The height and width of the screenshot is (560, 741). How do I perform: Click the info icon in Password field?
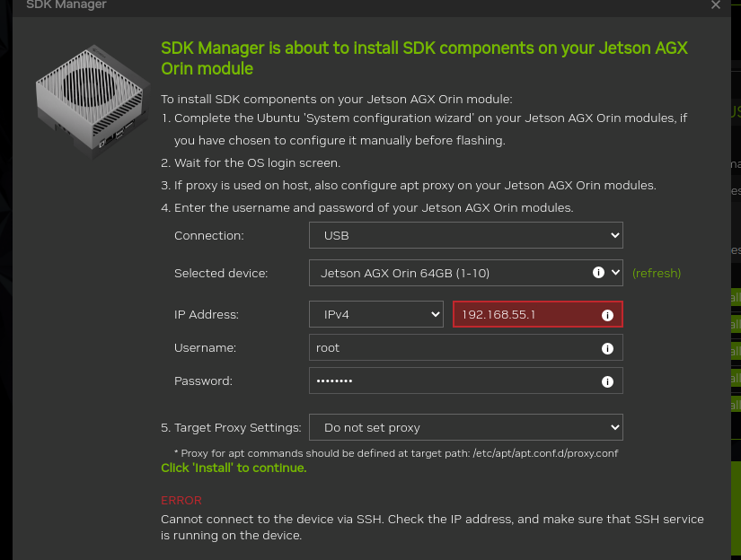point(607,381)
